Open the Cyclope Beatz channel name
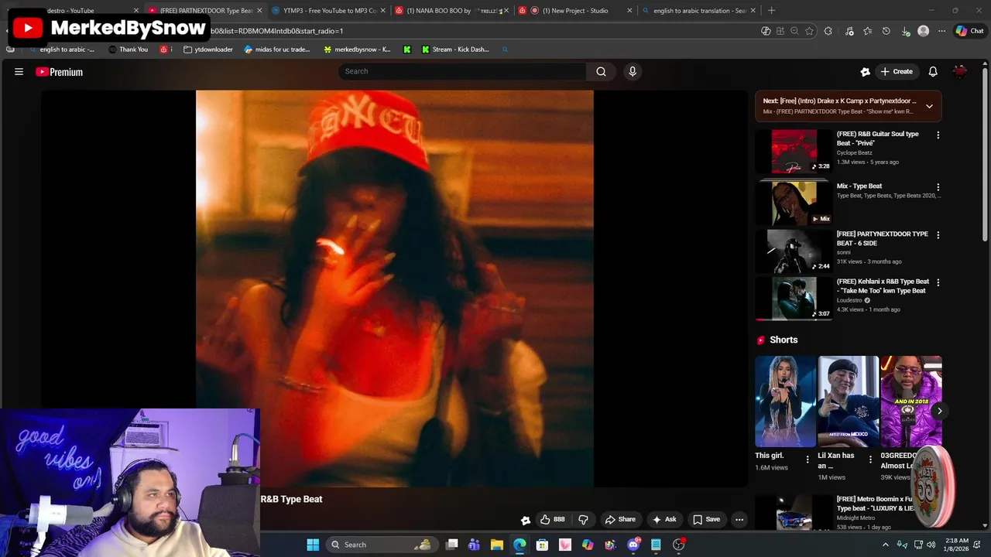 click(854, 153)
